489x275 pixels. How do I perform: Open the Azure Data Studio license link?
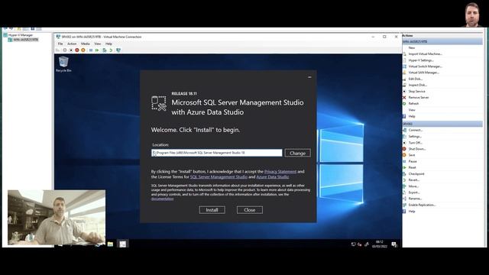point(273,176)
